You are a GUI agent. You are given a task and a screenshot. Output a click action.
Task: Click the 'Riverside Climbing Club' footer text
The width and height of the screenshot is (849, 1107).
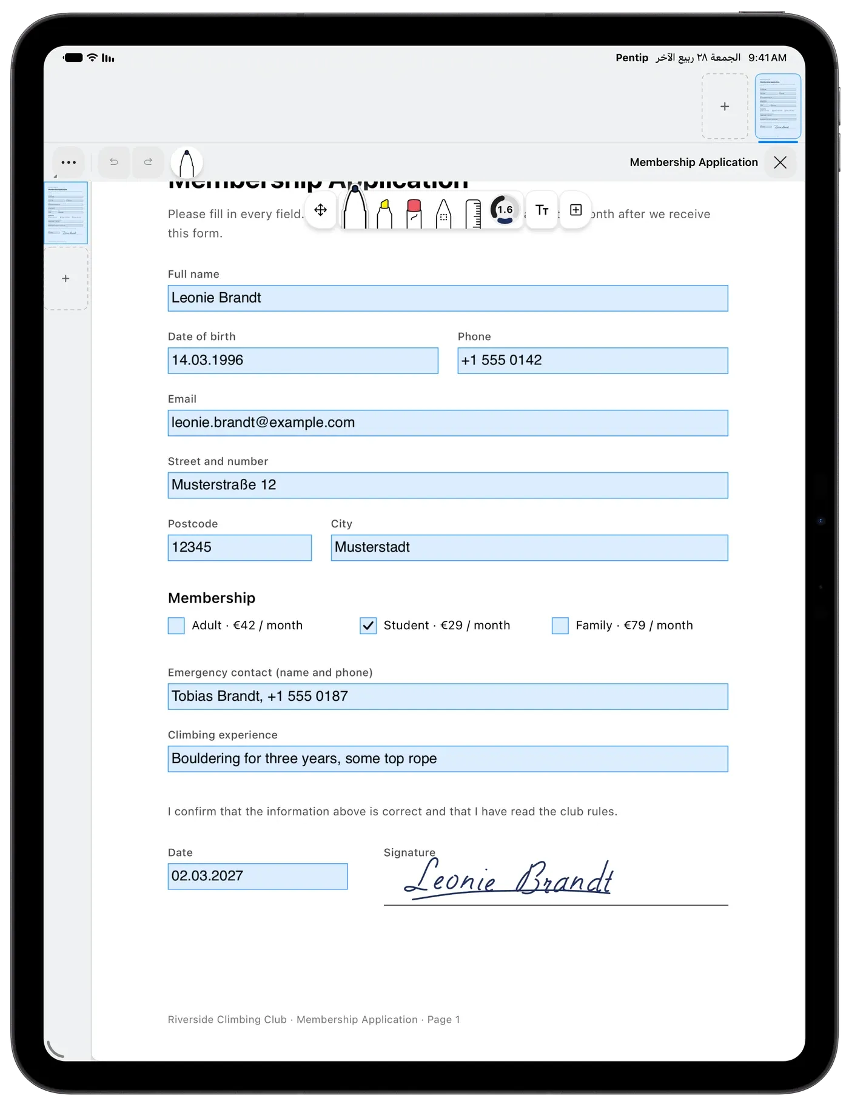point(227,1020)
